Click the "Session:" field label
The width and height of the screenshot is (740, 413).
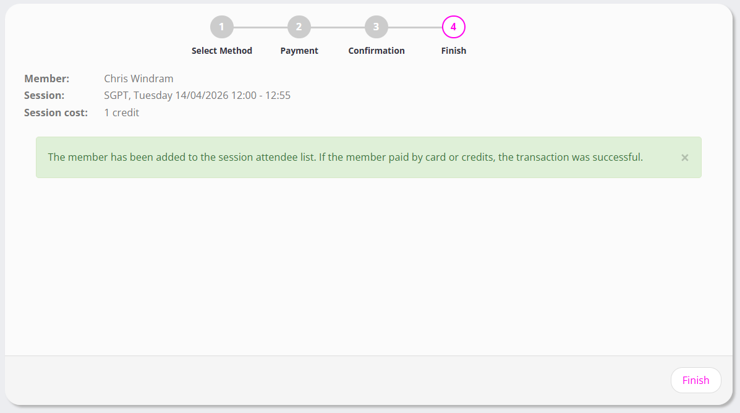pyautogui.click(x=45, y=95)
